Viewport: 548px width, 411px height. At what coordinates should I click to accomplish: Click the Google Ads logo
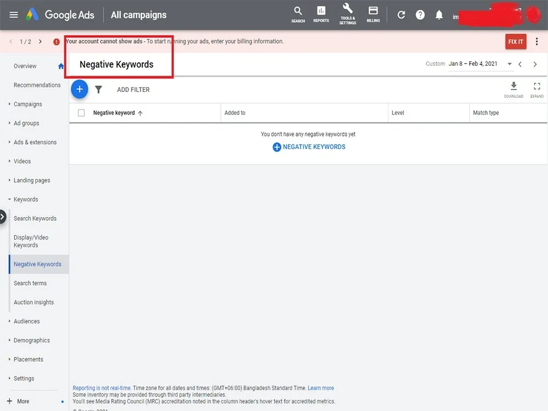[32, 15]
